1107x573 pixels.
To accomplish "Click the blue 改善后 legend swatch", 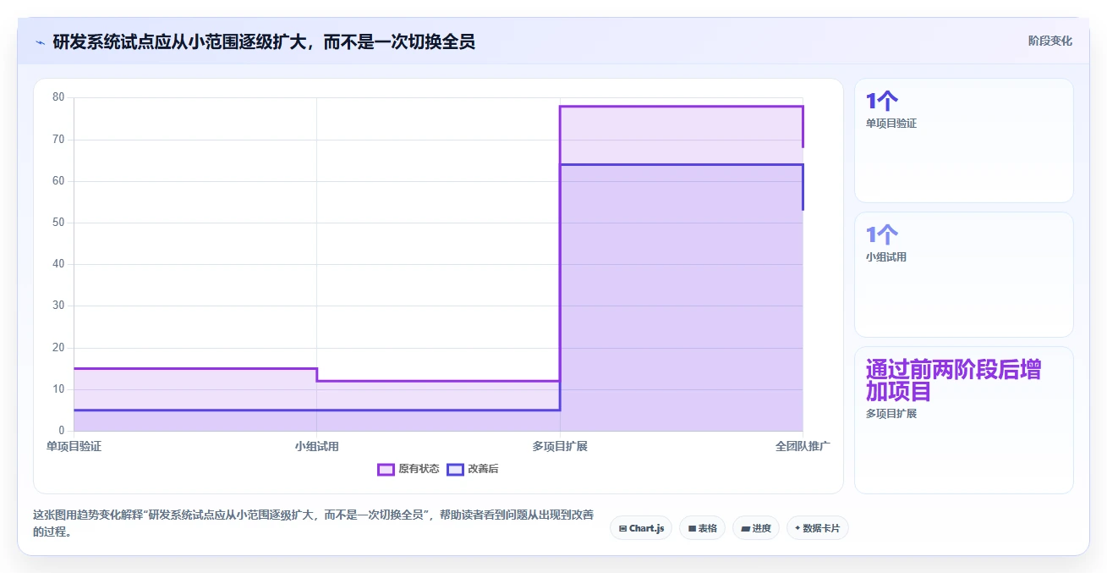I will [x=455, y=469].
